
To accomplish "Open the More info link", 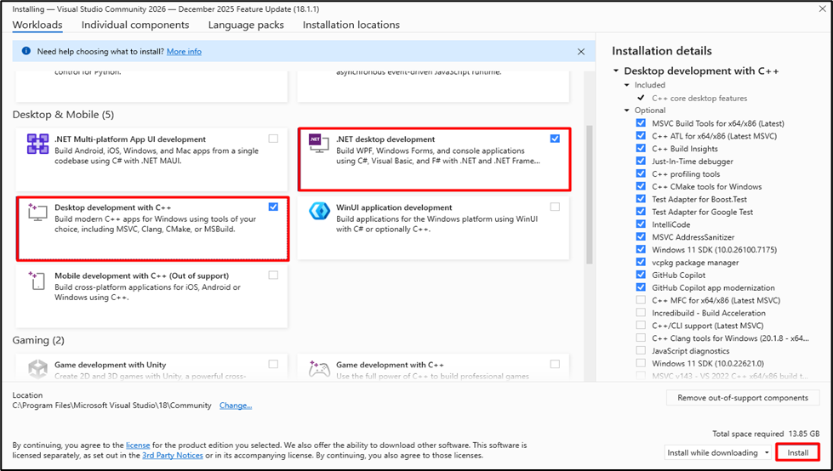I will click(x=184, y=52).
